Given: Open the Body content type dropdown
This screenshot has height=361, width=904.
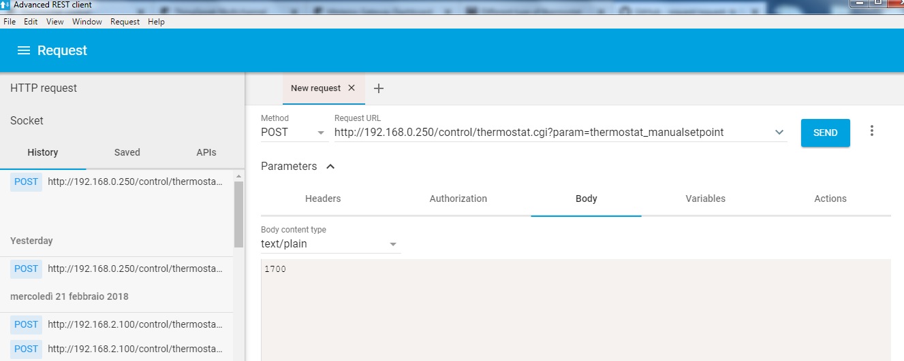Looking at the screenshot, I should point(330,244).
